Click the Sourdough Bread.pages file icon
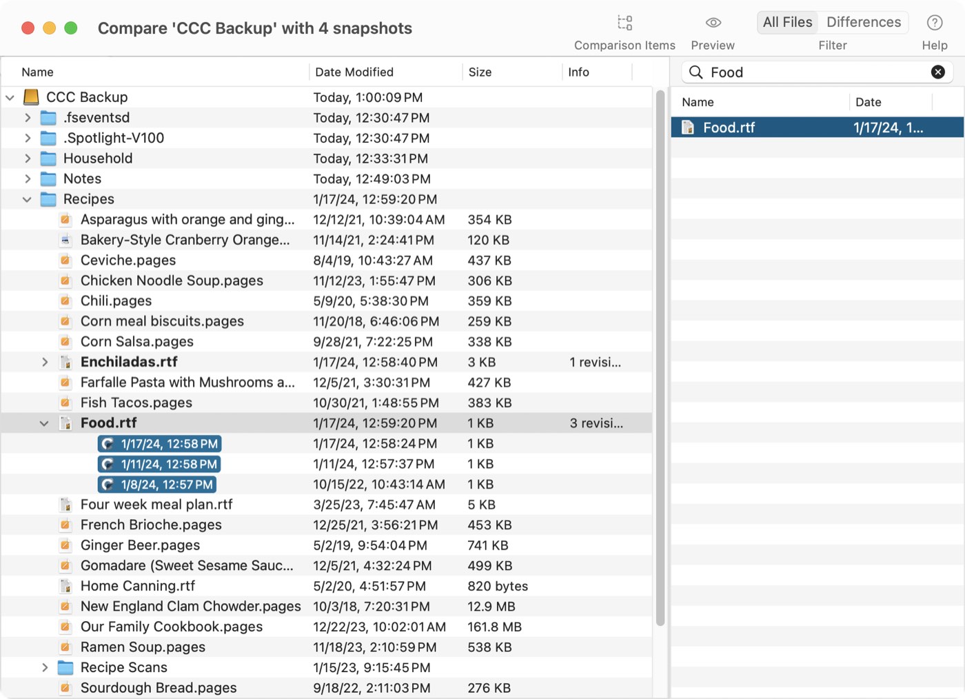Viewport: 965px width, 699px height. click(x=65, y=688)
